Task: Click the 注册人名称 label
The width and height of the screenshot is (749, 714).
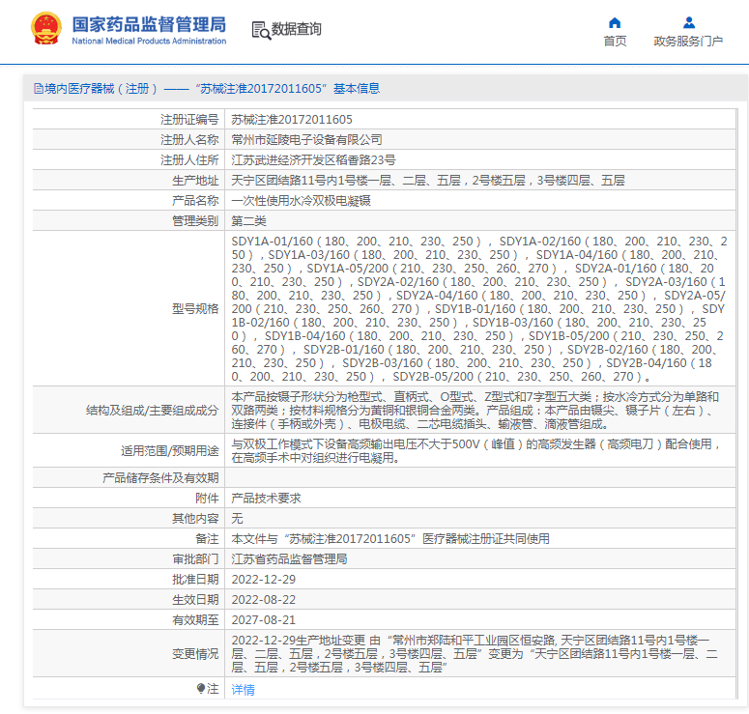Action: tap(189, 139)
